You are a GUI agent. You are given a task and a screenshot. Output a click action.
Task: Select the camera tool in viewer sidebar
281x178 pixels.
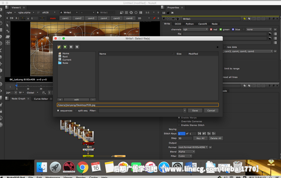[8, 37]
